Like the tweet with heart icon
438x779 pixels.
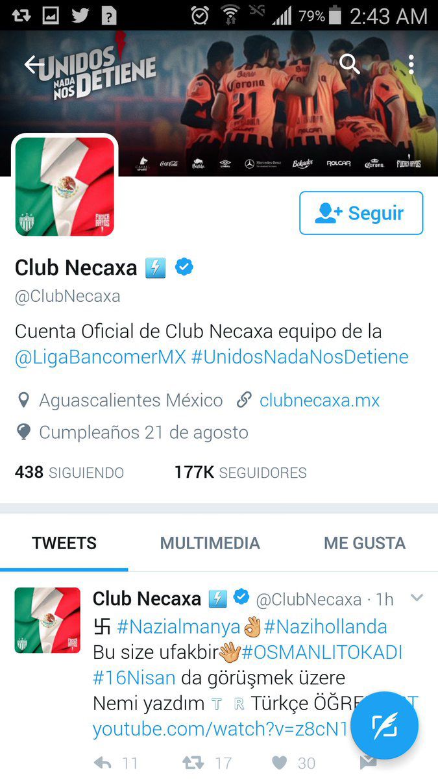pyautogui.click(x=280, y=763)
